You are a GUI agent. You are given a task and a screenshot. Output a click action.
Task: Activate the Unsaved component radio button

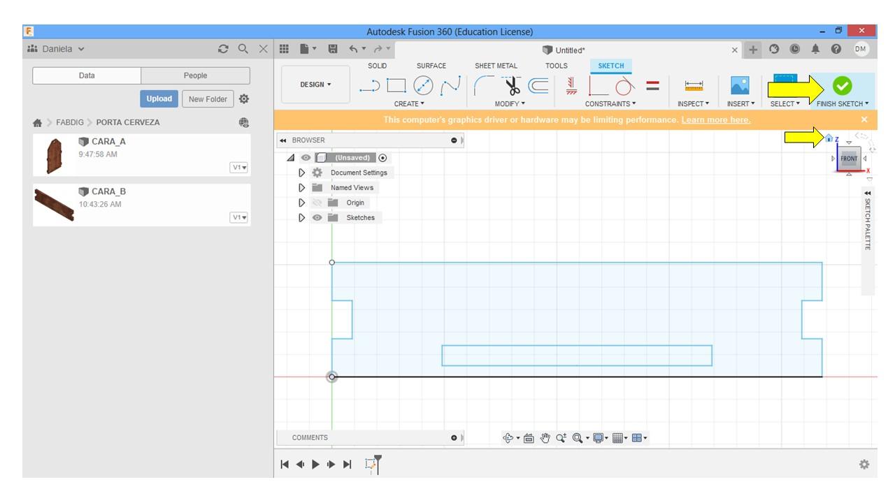382,158
